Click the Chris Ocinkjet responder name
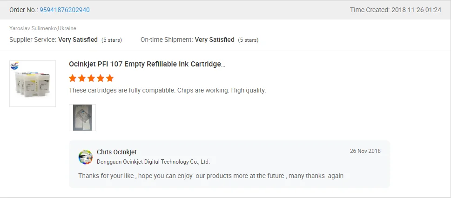Viewport: 451px width, 198px height. (x=116, y=152)
